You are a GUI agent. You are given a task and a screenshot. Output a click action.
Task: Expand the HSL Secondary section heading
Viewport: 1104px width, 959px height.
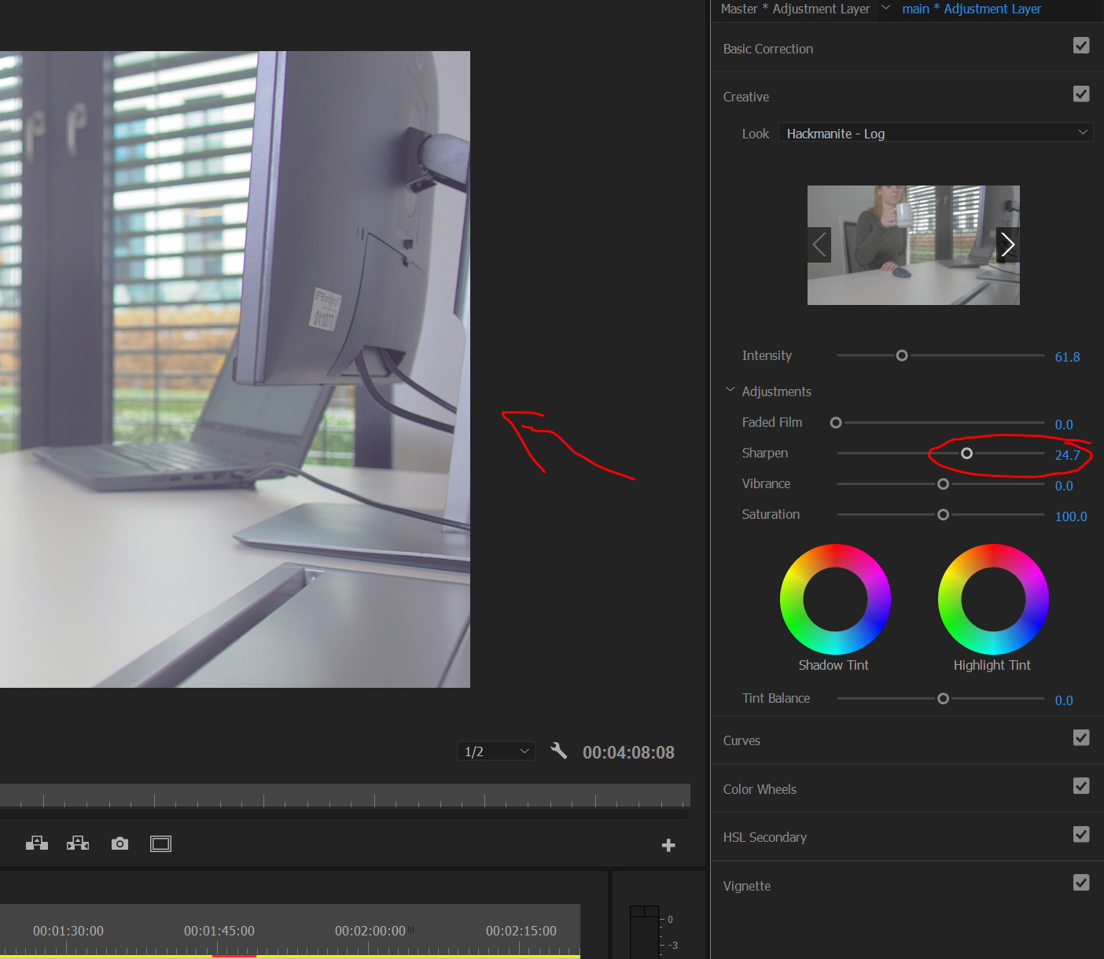(x=765, y=837)
